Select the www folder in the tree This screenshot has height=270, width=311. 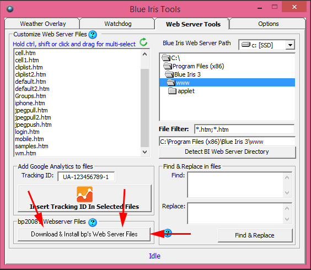pos(227,83)
